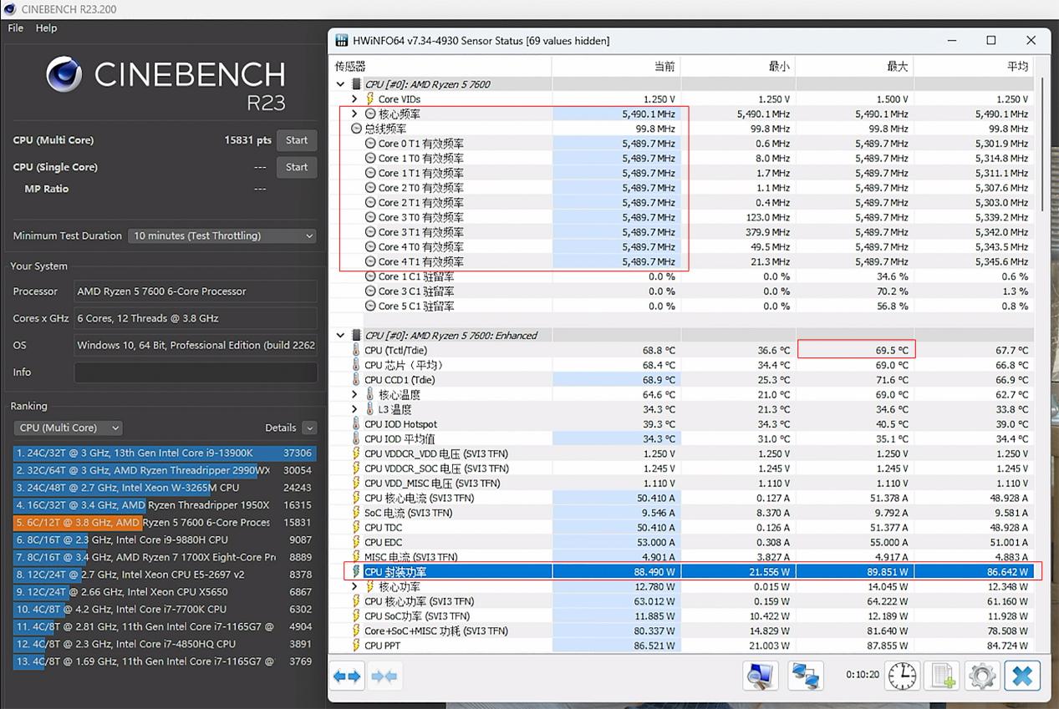Open the monitor with magnifier icon

761,676
